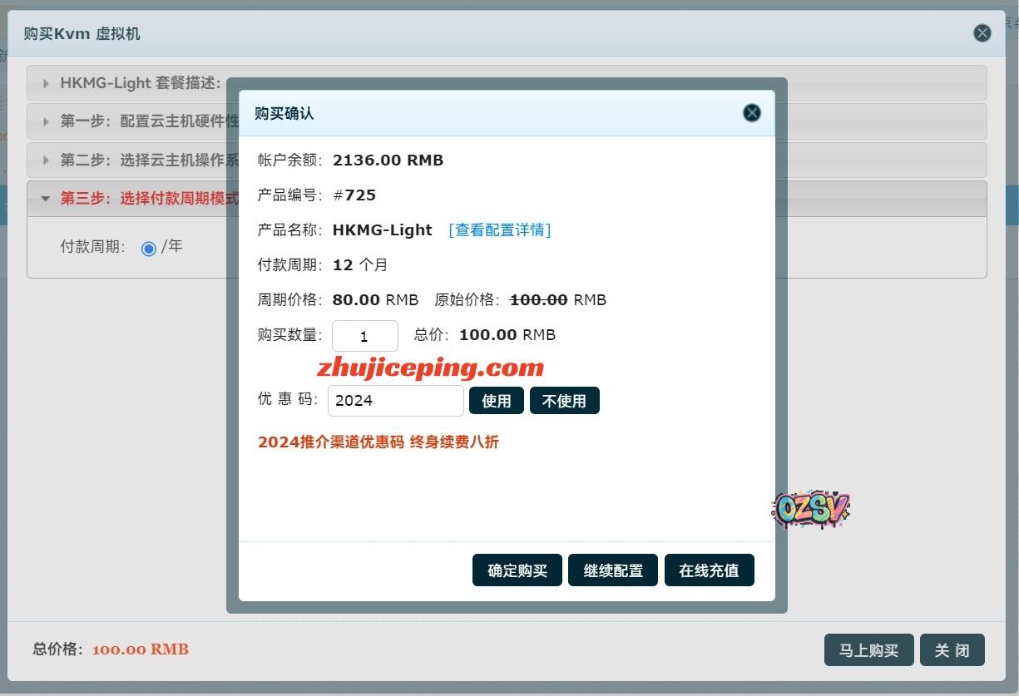Close the 购买Kvm 虚拟机 window

pos(982,33)
